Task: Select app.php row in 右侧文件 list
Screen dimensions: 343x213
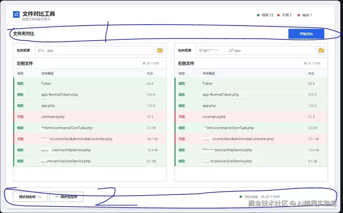Action: [251, 106]
